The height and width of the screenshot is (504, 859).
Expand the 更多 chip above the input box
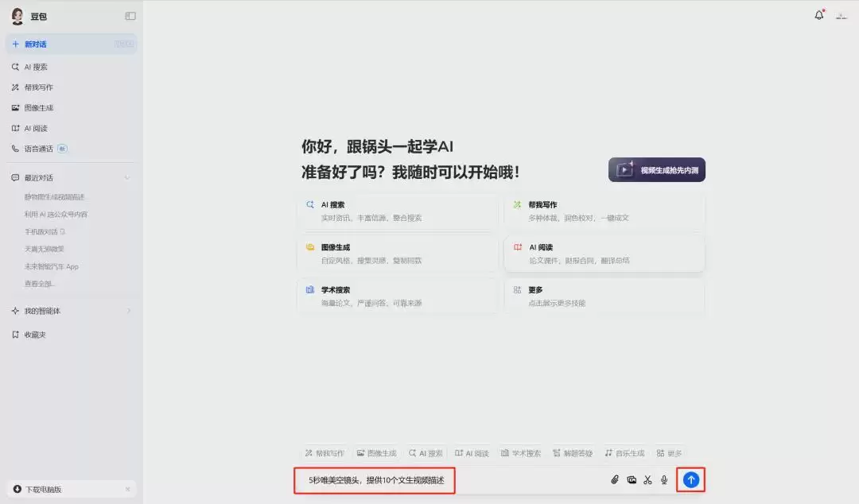coord(670,453)
